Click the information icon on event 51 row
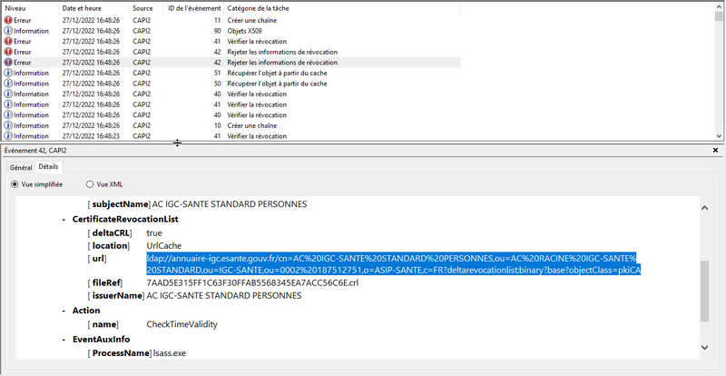The width and height of the screenshot is (726, 376). (x=8, y=73)
